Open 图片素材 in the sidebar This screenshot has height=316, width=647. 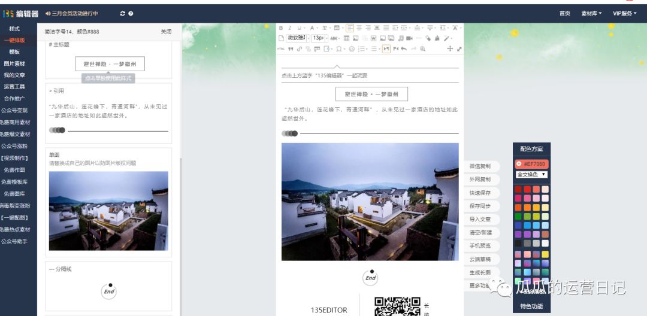(x=15, y=63)
